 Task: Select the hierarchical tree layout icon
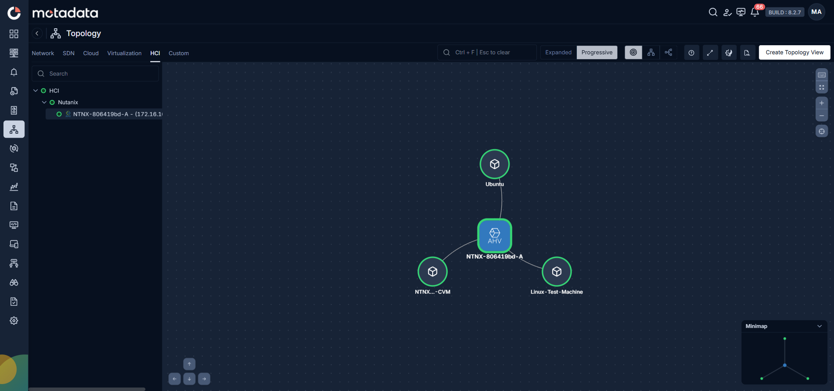(651, 53)
